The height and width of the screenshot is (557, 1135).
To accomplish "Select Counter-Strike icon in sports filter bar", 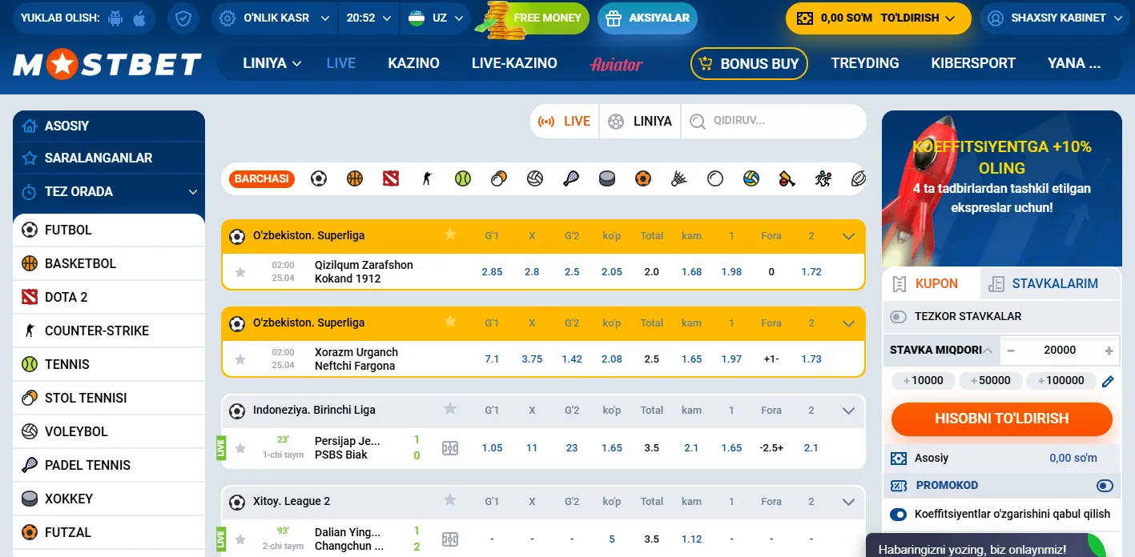I will coord(427,178).
